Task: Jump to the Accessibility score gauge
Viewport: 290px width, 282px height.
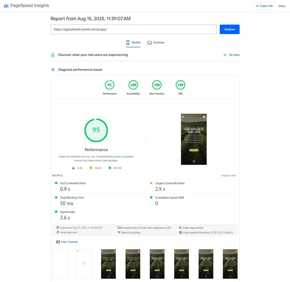Action: click(133, 85)
